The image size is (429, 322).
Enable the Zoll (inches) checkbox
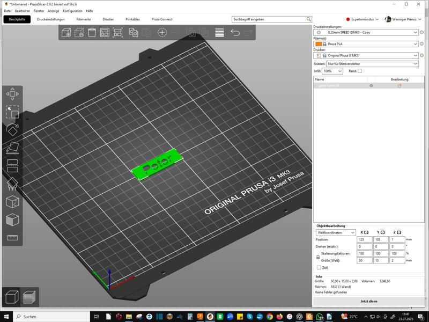(x=319, y=267)
